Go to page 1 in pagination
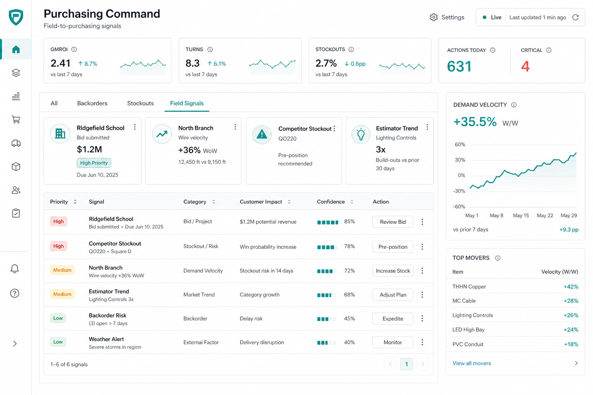Screen dimensions: 593x395 pyautogui.click(x=407, y=364)
